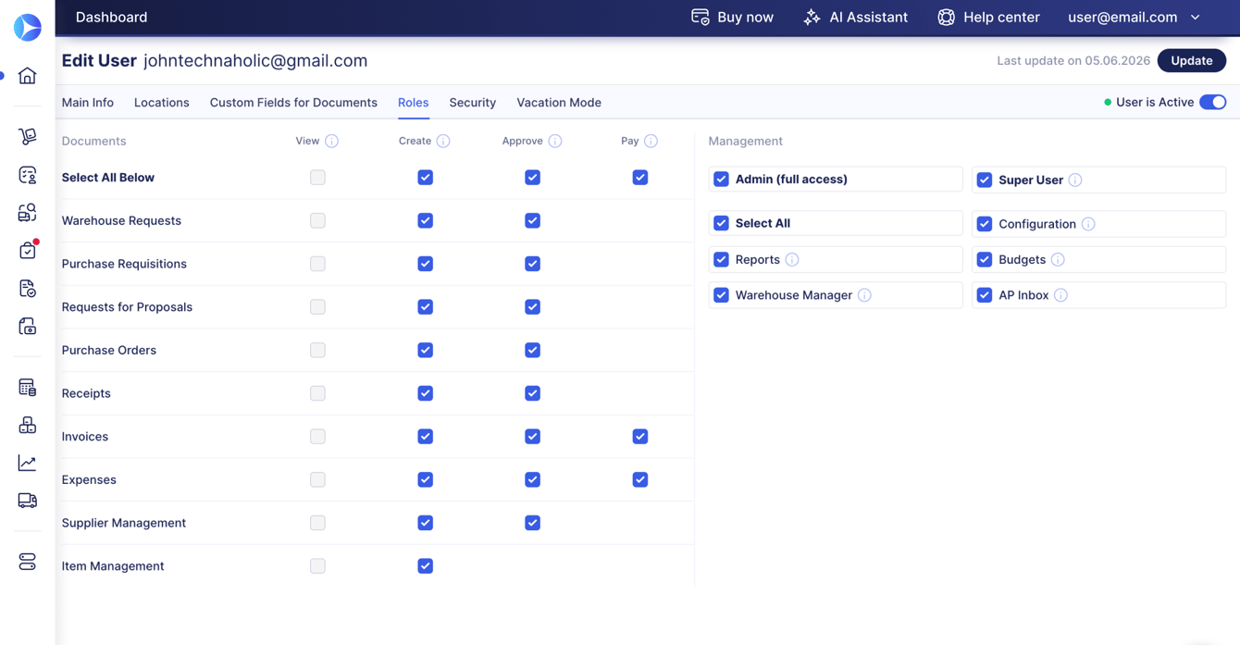Uncheck the AP Inbox checkbox

pos(985,295)
